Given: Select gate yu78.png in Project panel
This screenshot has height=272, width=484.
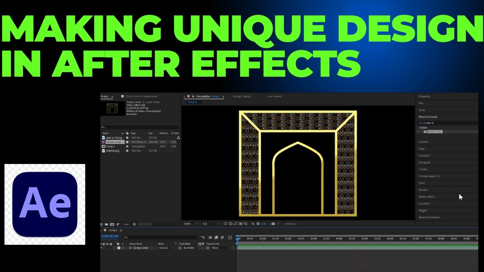Looking at the screenshot, I should tap(114, 138).
